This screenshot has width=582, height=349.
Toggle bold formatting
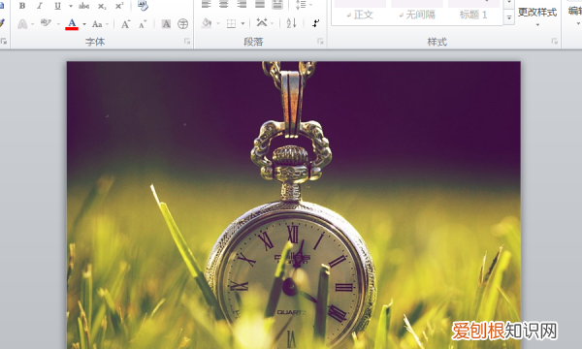[x=22, y=6]
